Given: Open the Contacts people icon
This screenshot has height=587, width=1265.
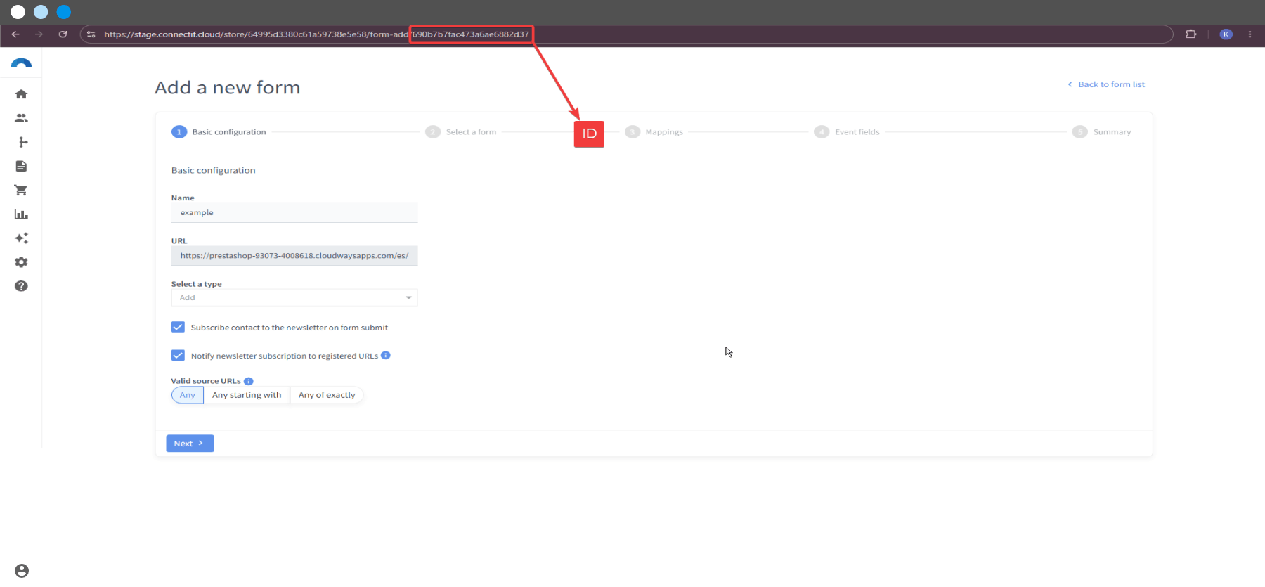Looking at the screenshot, I should (x=21, y=118).
